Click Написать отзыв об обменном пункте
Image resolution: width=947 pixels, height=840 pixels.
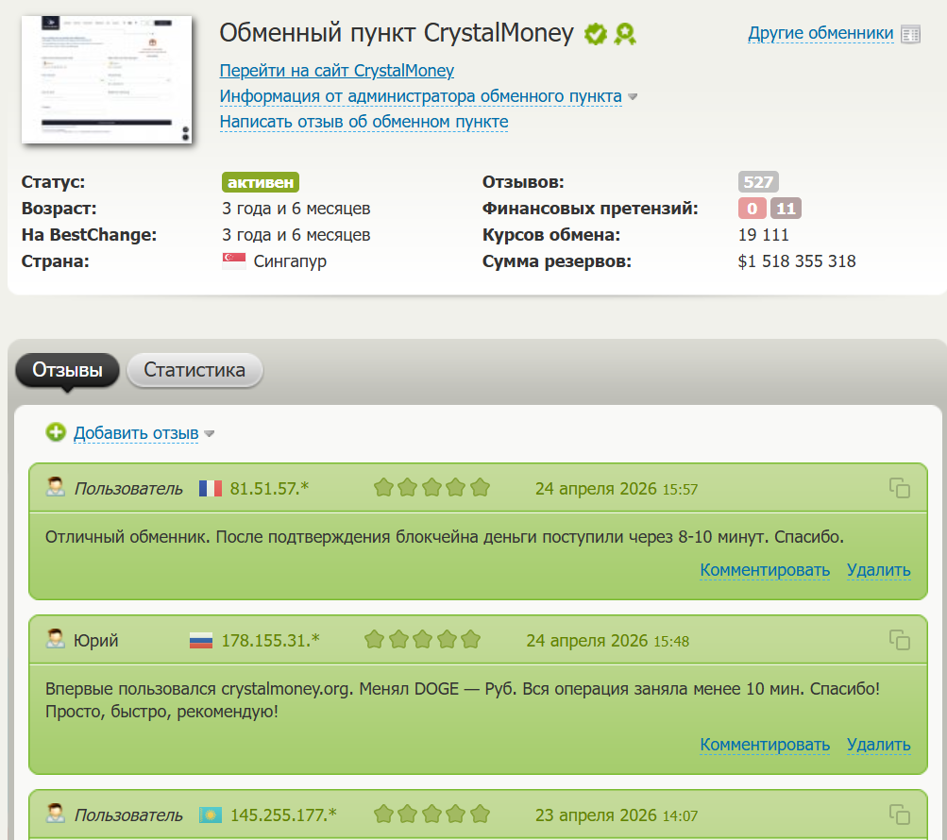click(364, 122)
